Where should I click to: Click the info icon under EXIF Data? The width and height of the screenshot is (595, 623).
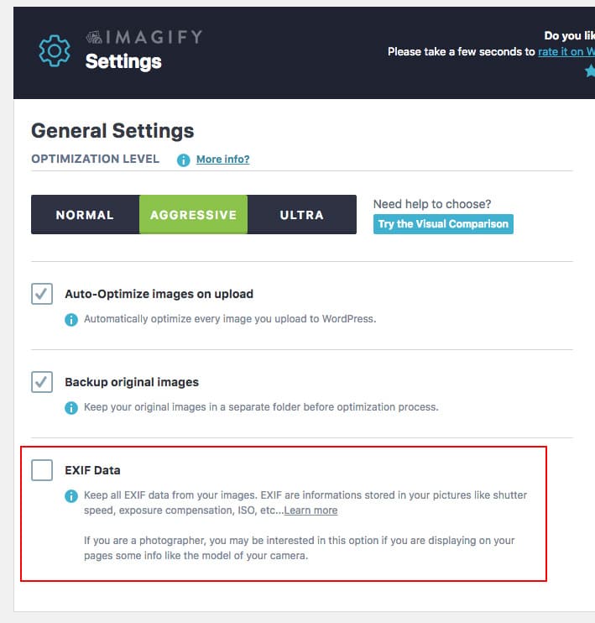click(71, 495)
